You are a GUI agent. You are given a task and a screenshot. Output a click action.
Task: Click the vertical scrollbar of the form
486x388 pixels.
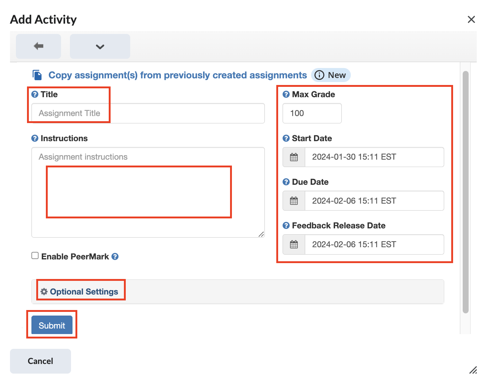point(466,192)
